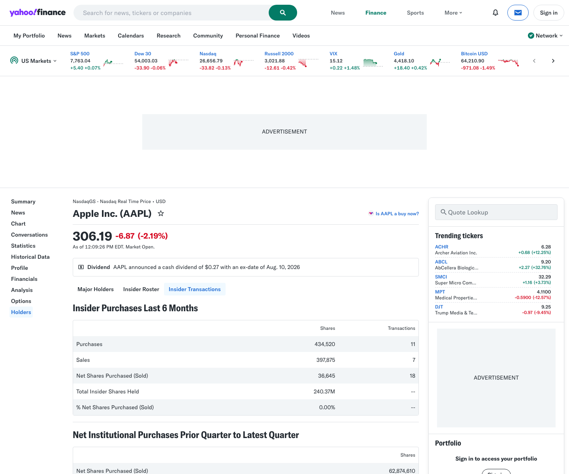569x474 pixels.
Task: Open notifications bell icon
Action: pos(496,13)
